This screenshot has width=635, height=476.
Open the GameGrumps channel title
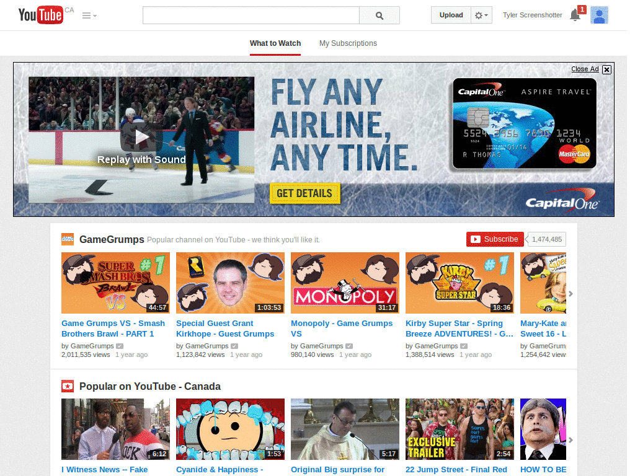point(112,239)
